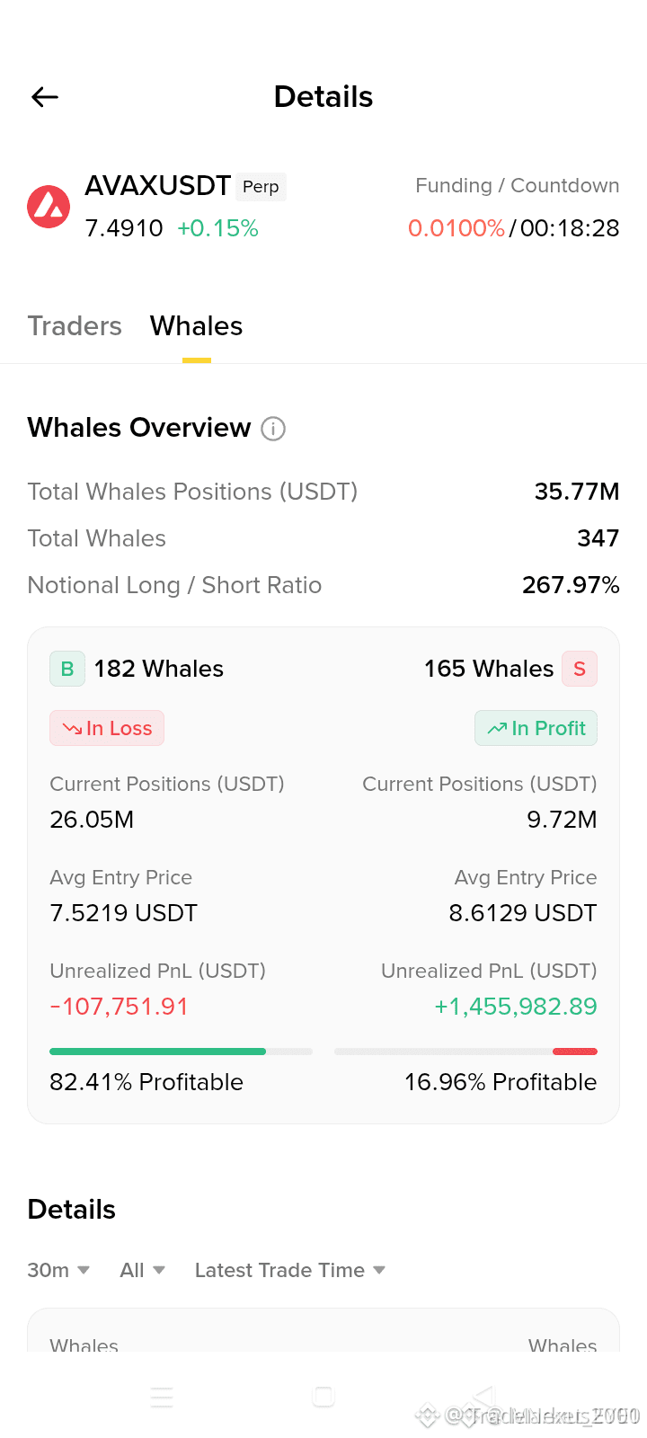Tap the red 16.96% profitable bar
Screen dimensions: 647x1438
575,1051
